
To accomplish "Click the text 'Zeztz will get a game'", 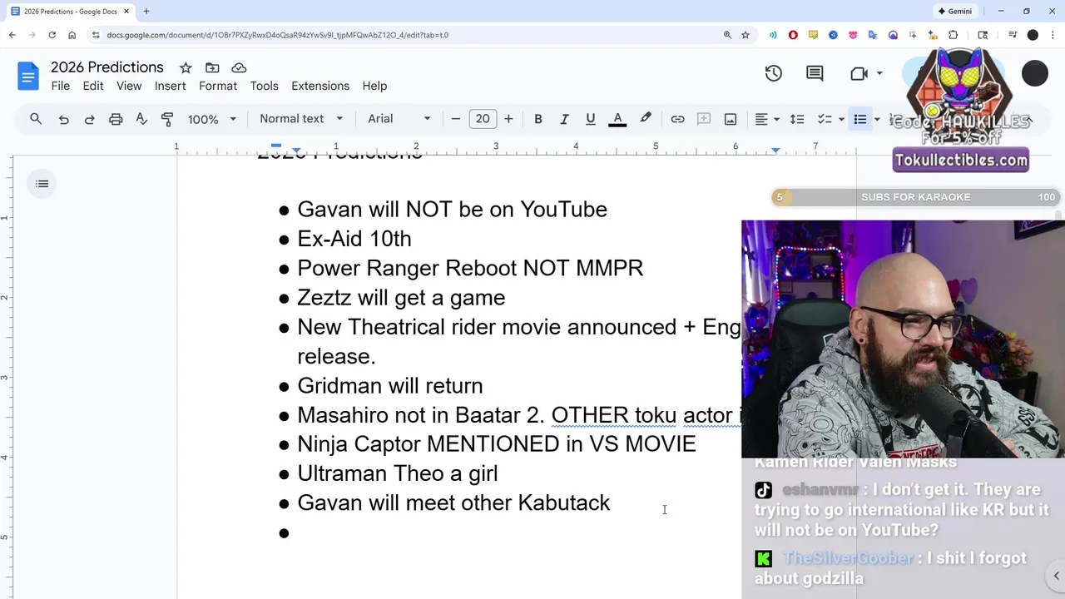I will pyautogui.click(x=401, y=298).
